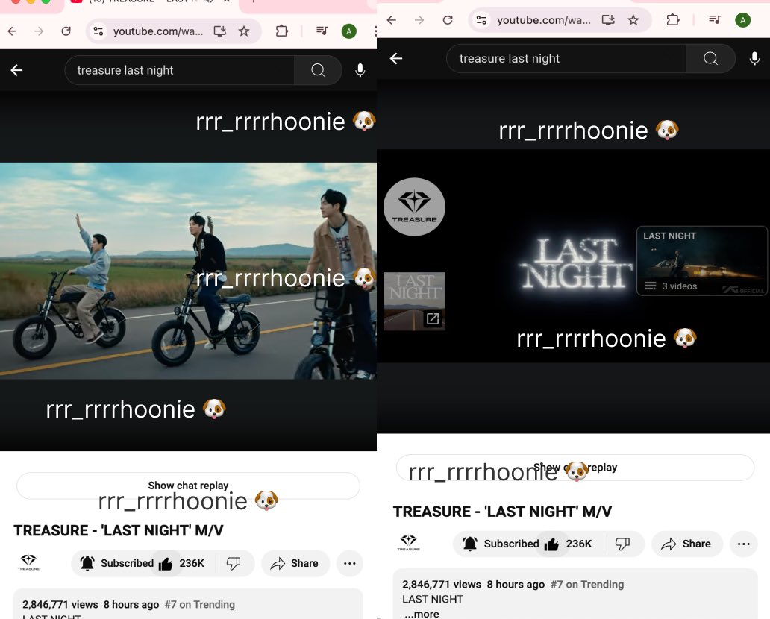Click Show chat replay in left window
This screenshot has height=619, width=770.
188,486
